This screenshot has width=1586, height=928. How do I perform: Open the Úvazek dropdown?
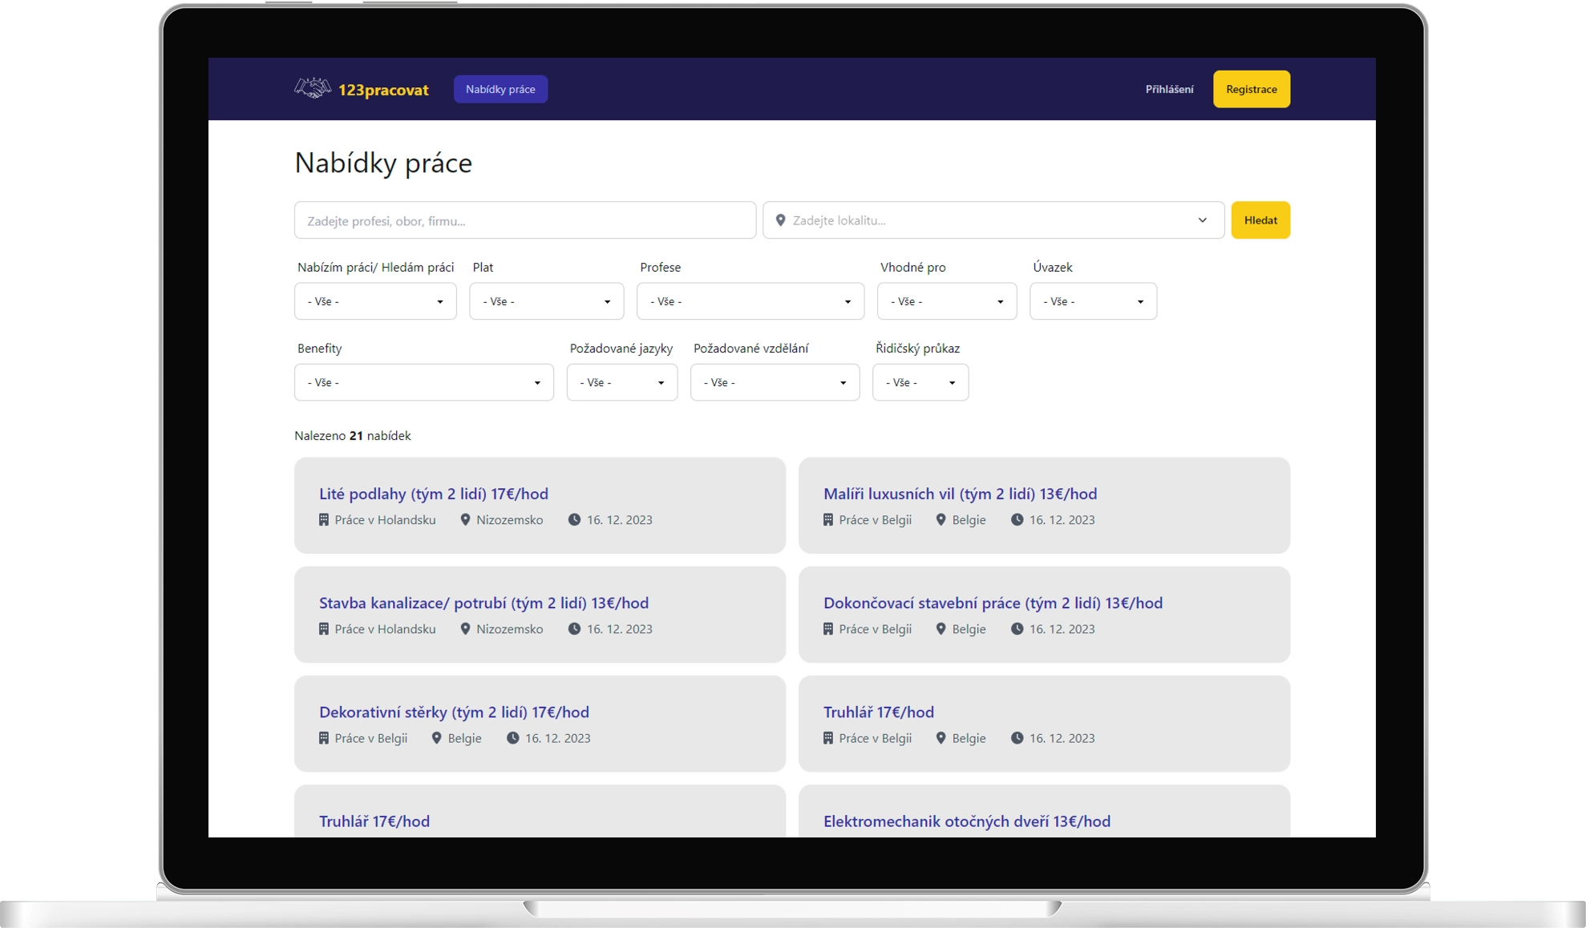(1092, 301)
